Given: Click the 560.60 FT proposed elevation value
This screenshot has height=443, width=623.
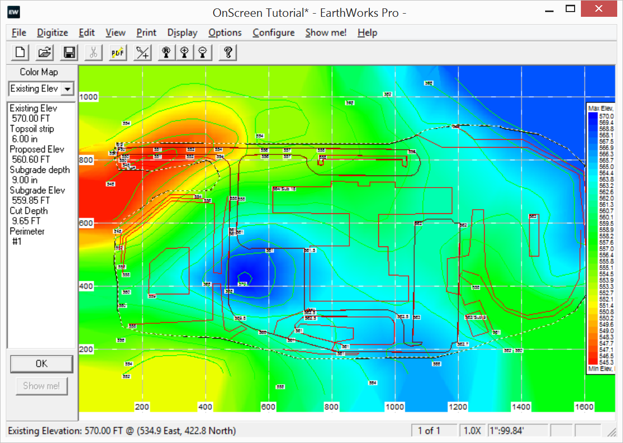Looking at the screenshot, I should point(31,160).
